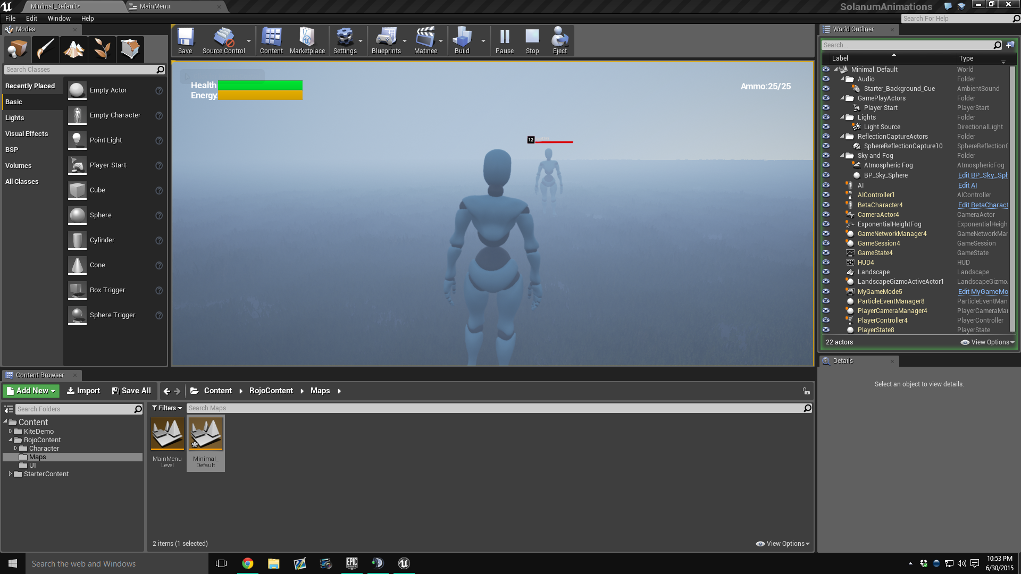1021x574 pixels.
Task: Open the Edit BP_Sky_Sphere link
Action: coord(983,175)
